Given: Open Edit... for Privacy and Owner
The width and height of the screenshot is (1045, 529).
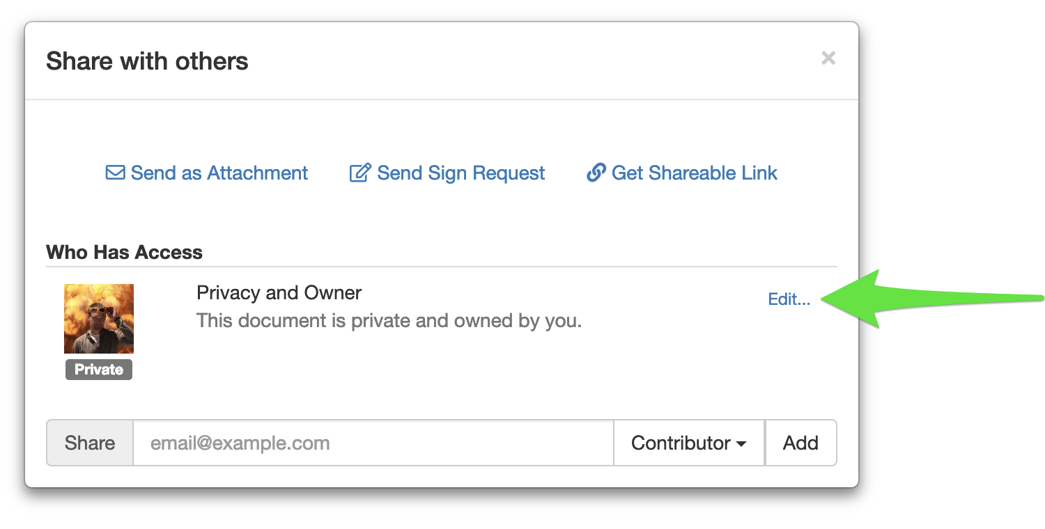Looking at the screenshot, I should [x=789, y=299].
